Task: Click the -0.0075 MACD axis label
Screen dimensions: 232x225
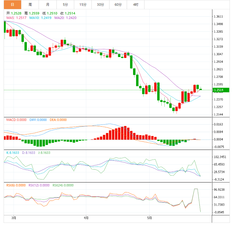Action: 219,147
